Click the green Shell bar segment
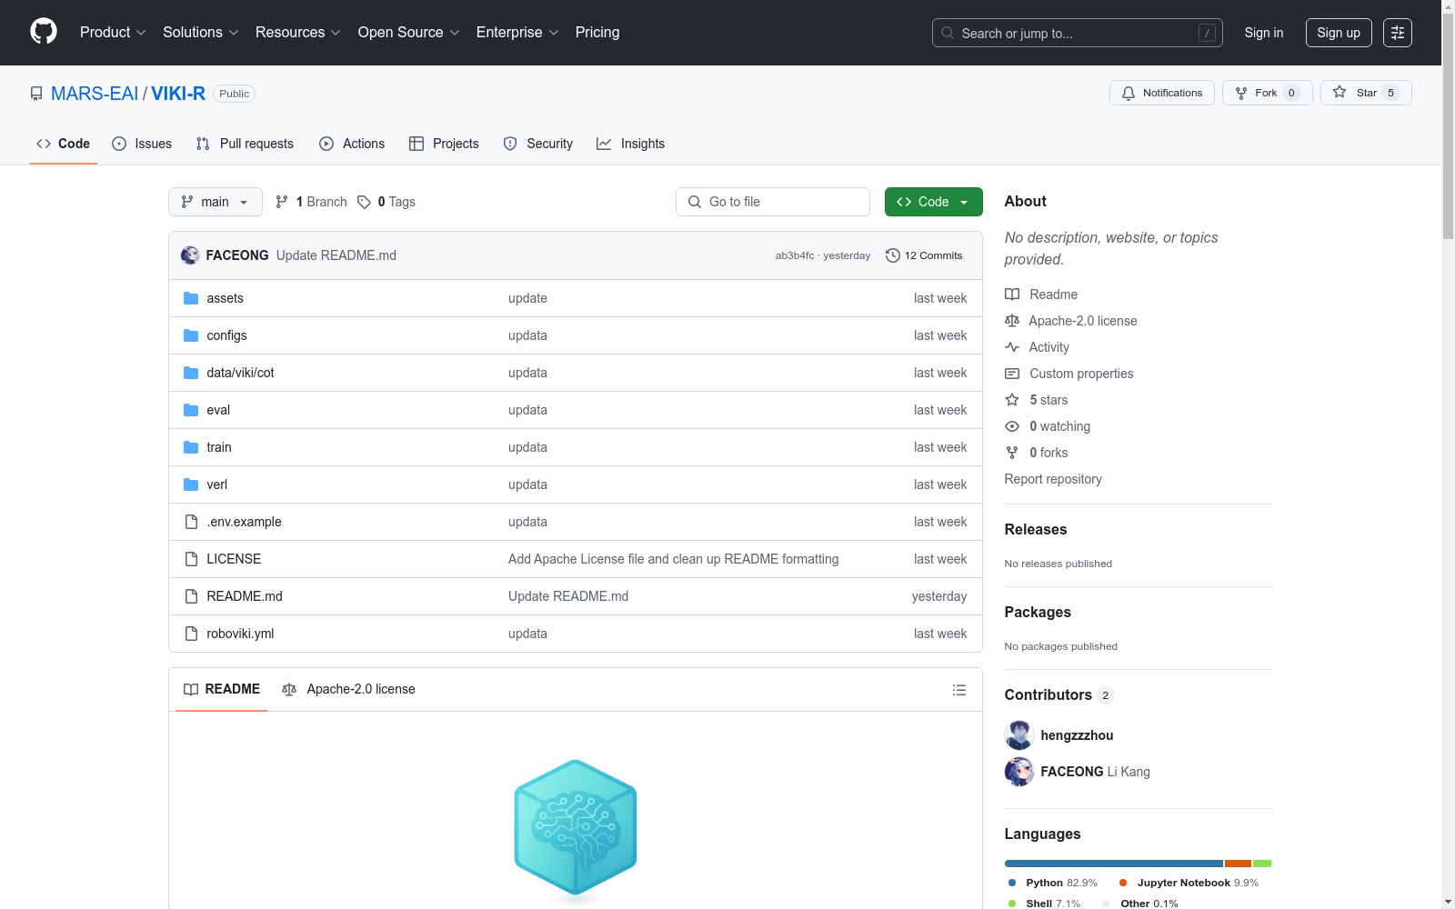The width and height of the screenshot is (1455, 909). (1262, 864)
